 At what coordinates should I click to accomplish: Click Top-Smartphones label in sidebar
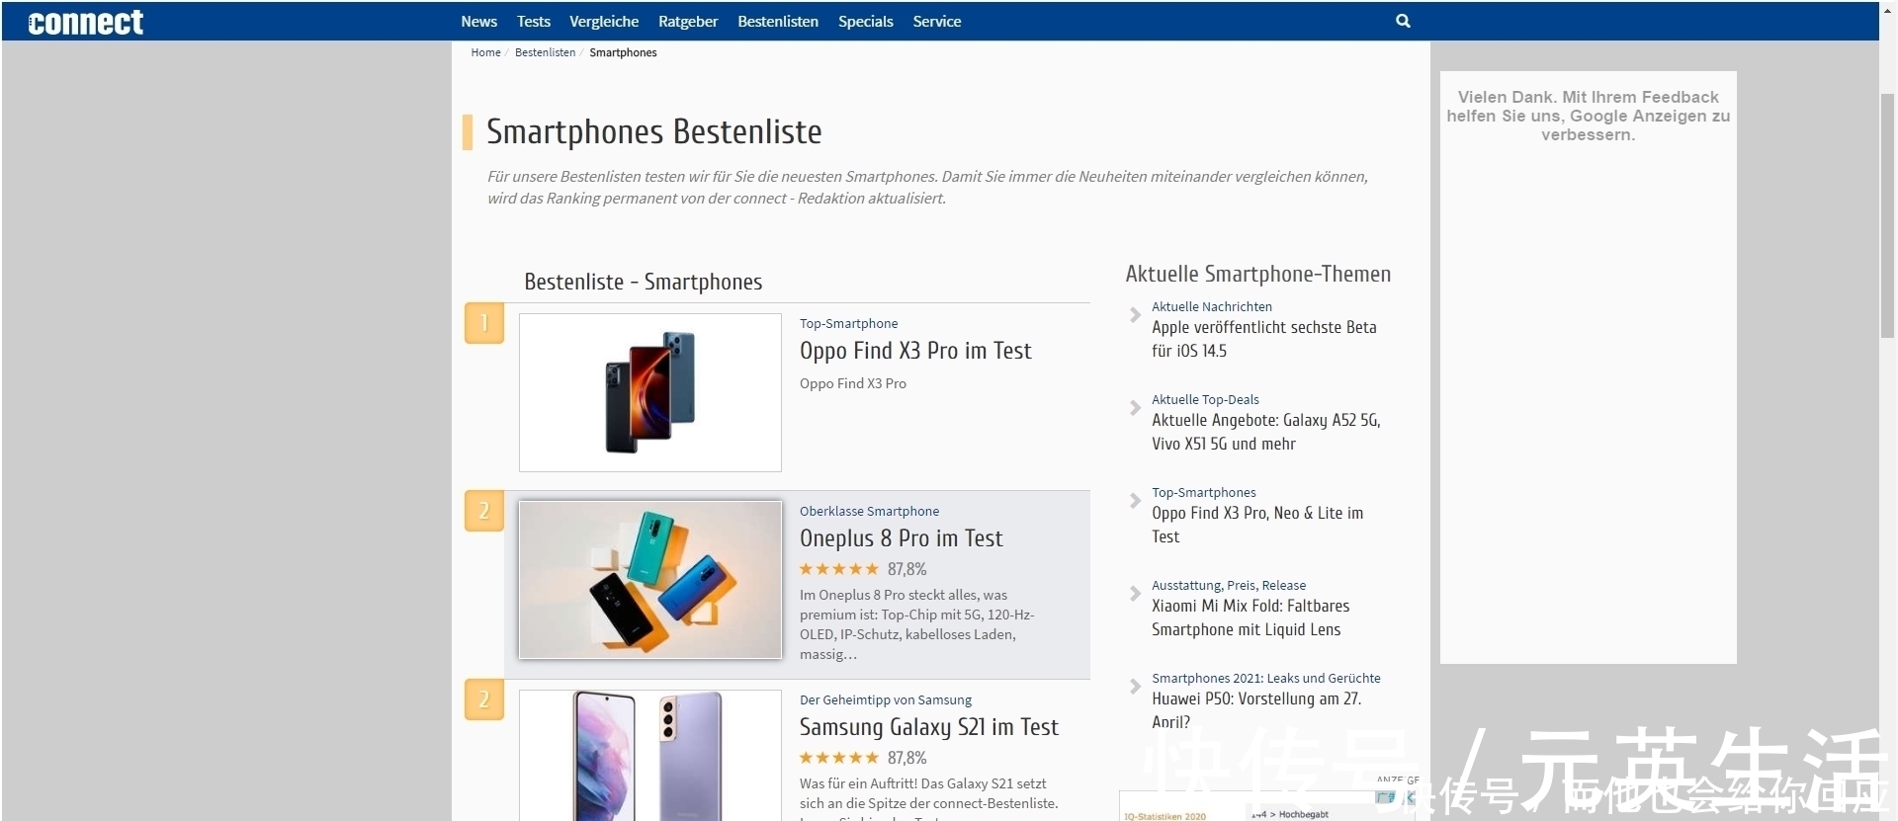(1204, 492)
